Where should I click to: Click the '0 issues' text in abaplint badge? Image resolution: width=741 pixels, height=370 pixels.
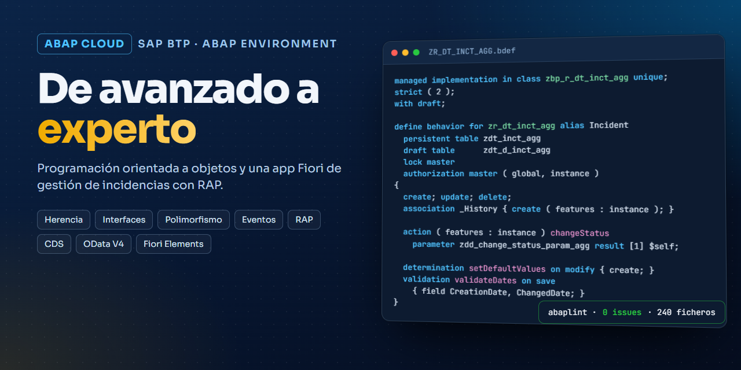click(x=622, y=312)
